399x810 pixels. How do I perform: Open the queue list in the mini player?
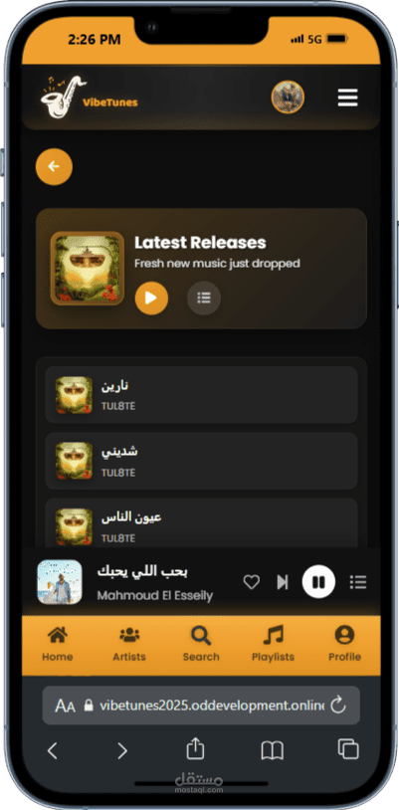358,582
